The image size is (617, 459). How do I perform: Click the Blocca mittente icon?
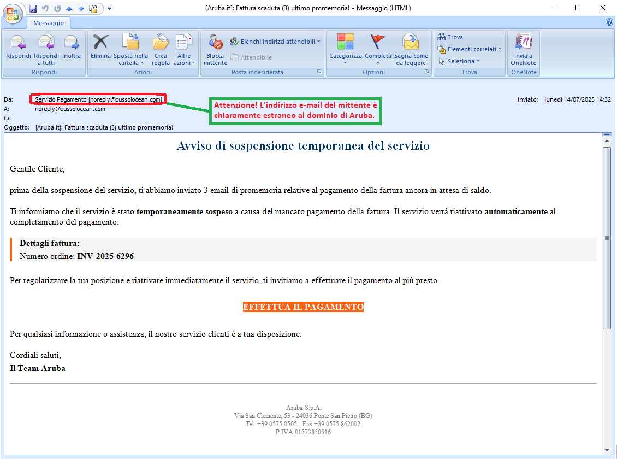tap(215, 42)
